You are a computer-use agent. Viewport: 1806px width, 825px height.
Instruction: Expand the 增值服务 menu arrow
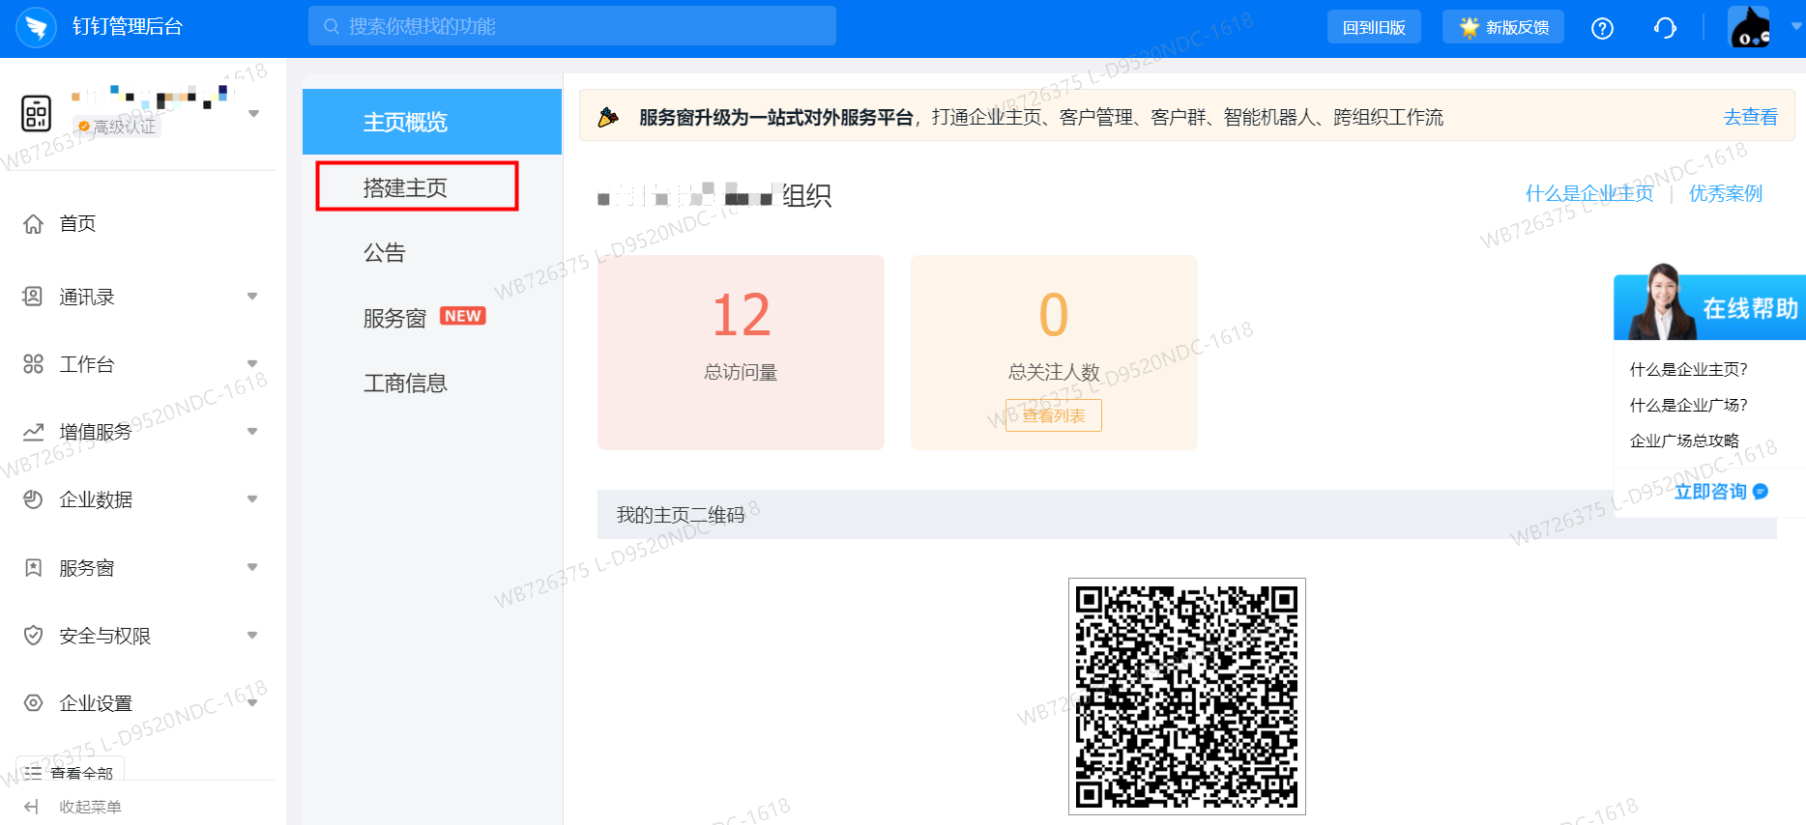point(252,432)
